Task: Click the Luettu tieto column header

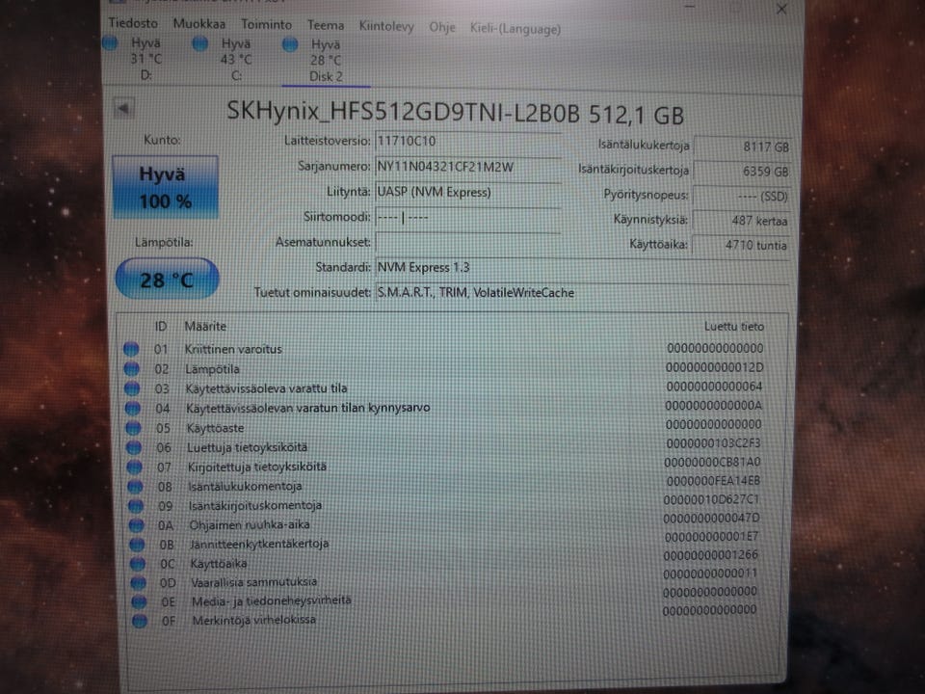Action: 734,327
